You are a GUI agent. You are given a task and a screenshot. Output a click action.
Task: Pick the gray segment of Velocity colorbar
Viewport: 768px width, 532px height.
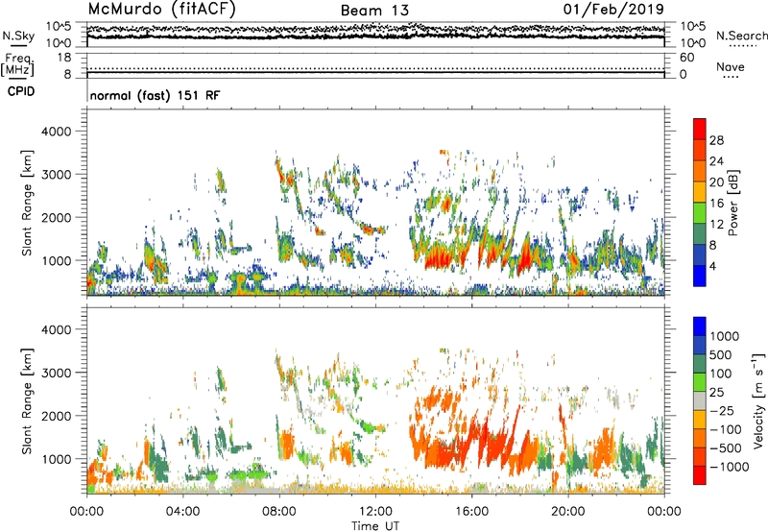[x=700, y=400]
